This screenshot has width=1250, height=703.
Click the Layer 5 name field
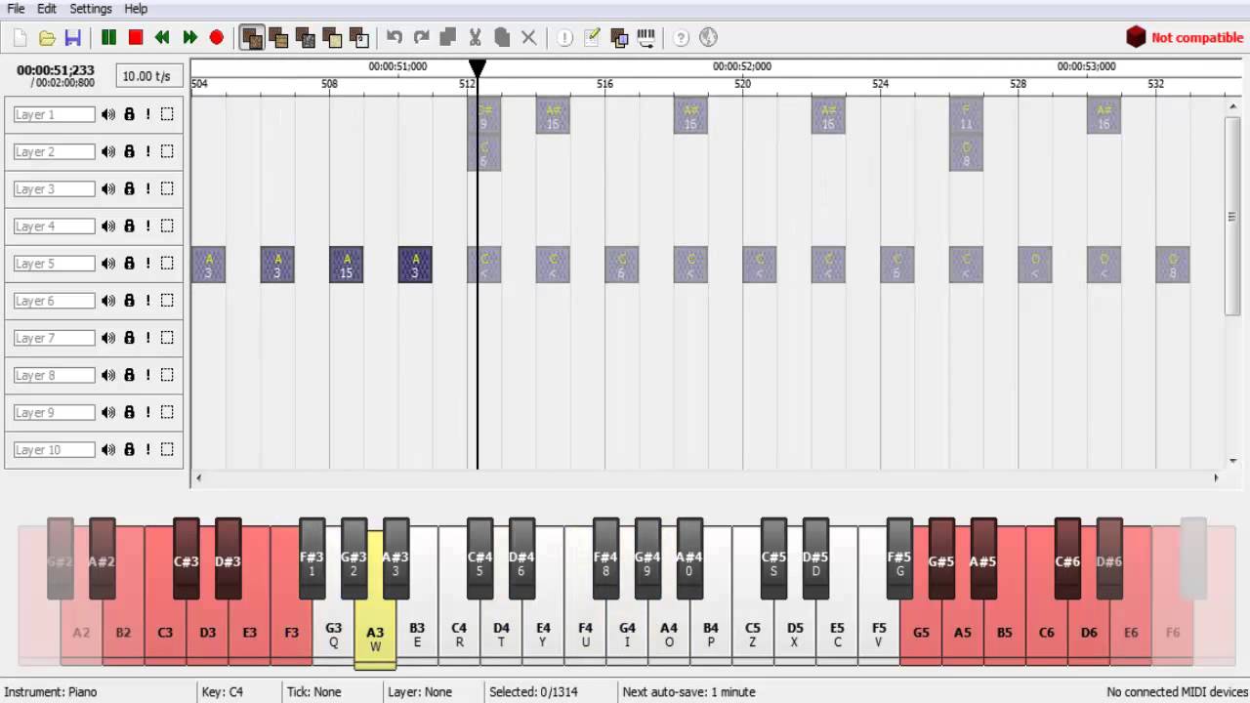coord(54,264)
